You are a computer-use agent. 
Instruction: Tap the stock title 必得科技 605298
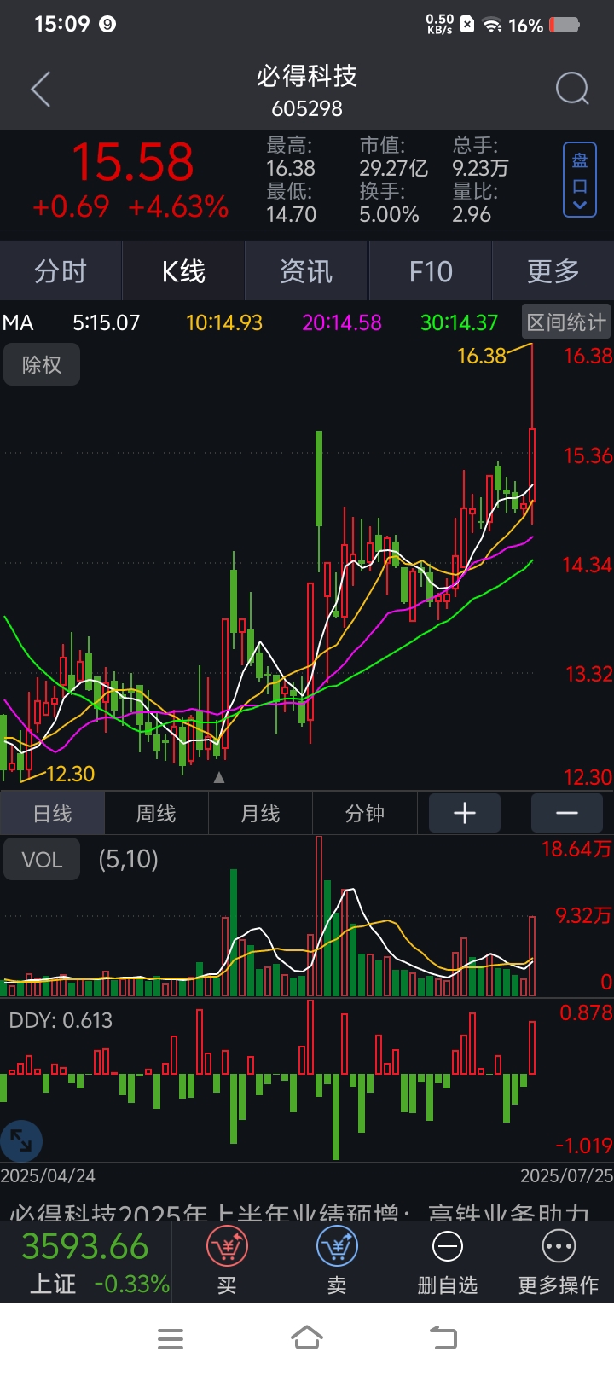[x=307, y=90]
